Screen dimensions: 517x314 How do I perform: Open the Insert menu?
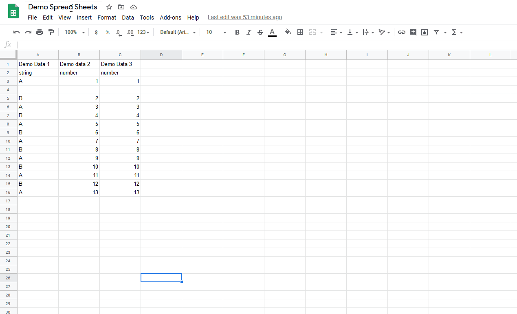click(x=84, y=18)
